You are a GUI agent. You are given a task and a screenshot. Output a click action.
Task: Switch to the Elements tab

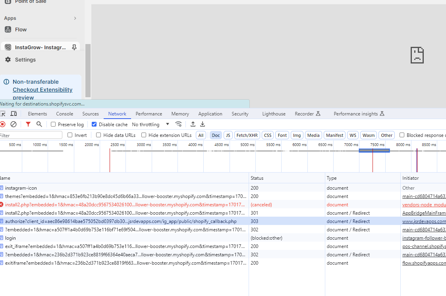pyautogui.click(x=37, y=113)
